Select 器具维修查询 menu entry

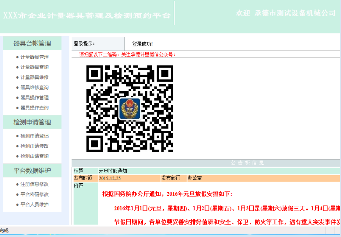(34, 87)
